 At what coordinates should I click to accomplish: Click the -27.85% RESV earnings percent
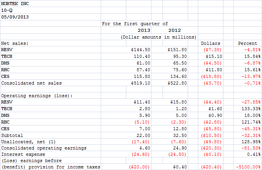[x=251, y=102]
